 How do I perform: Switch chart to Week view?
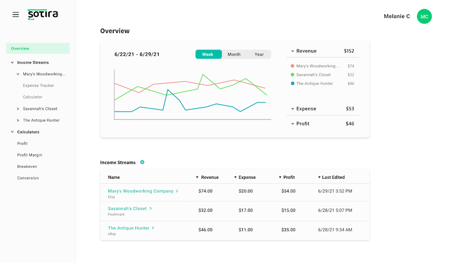click(209, 54)
